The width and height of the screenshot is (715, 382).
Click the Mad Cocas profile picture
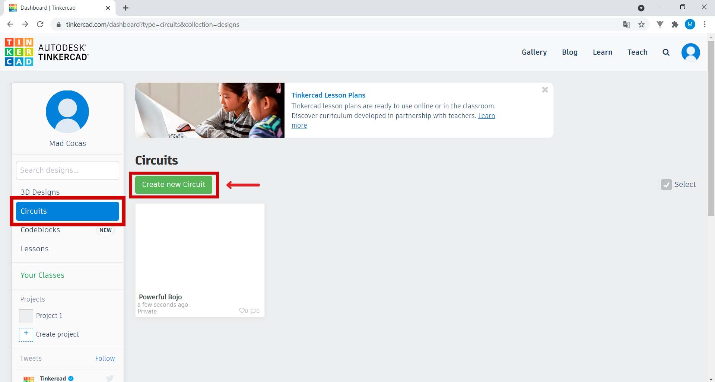67,112
